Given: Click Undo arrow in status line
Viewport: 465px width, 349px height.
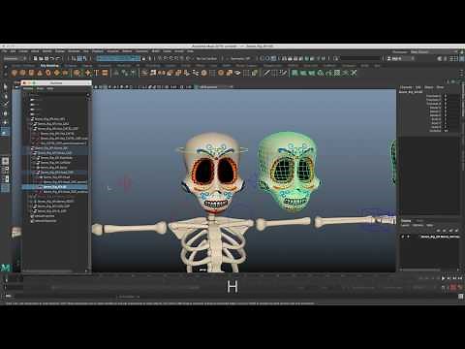Looking at the screenshot, I should point(52,58).
